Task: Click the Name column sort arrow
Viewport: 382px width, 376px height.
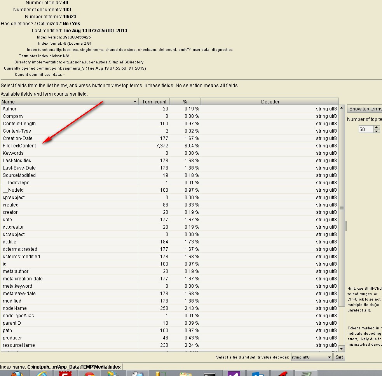Action: [135, 101]
